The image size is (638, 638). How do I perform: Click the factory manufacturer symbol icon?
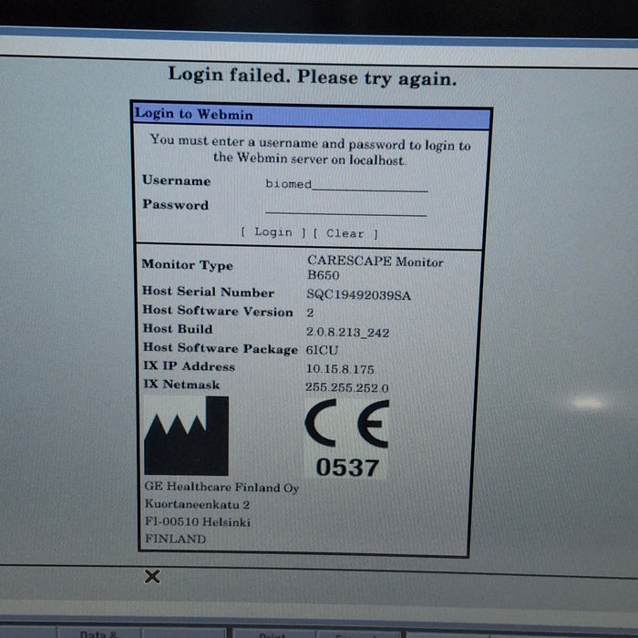186,436
